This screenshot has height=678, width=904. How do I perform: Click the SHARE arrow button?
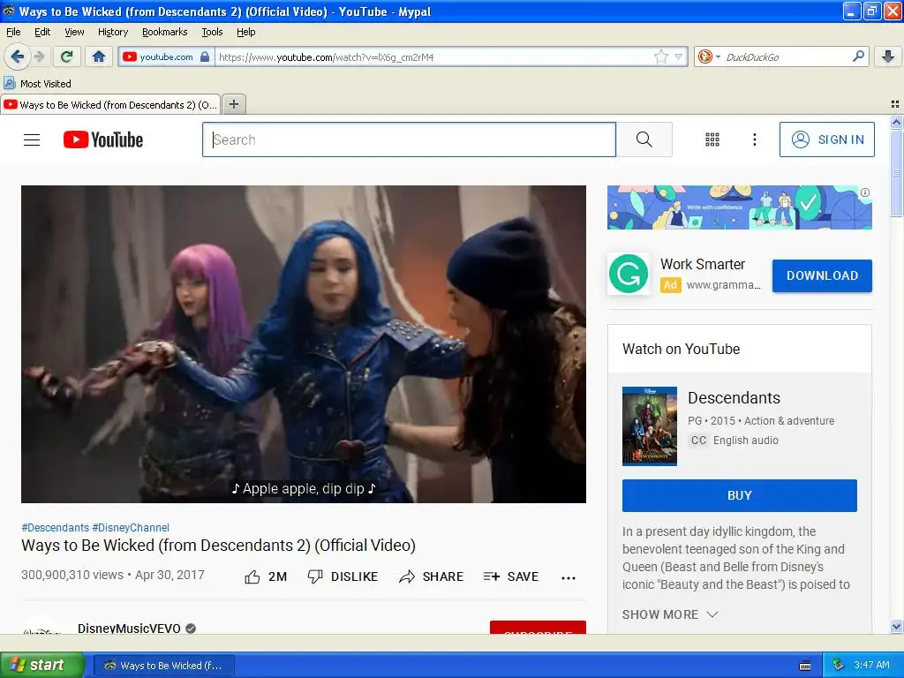[x=431, y=576]
